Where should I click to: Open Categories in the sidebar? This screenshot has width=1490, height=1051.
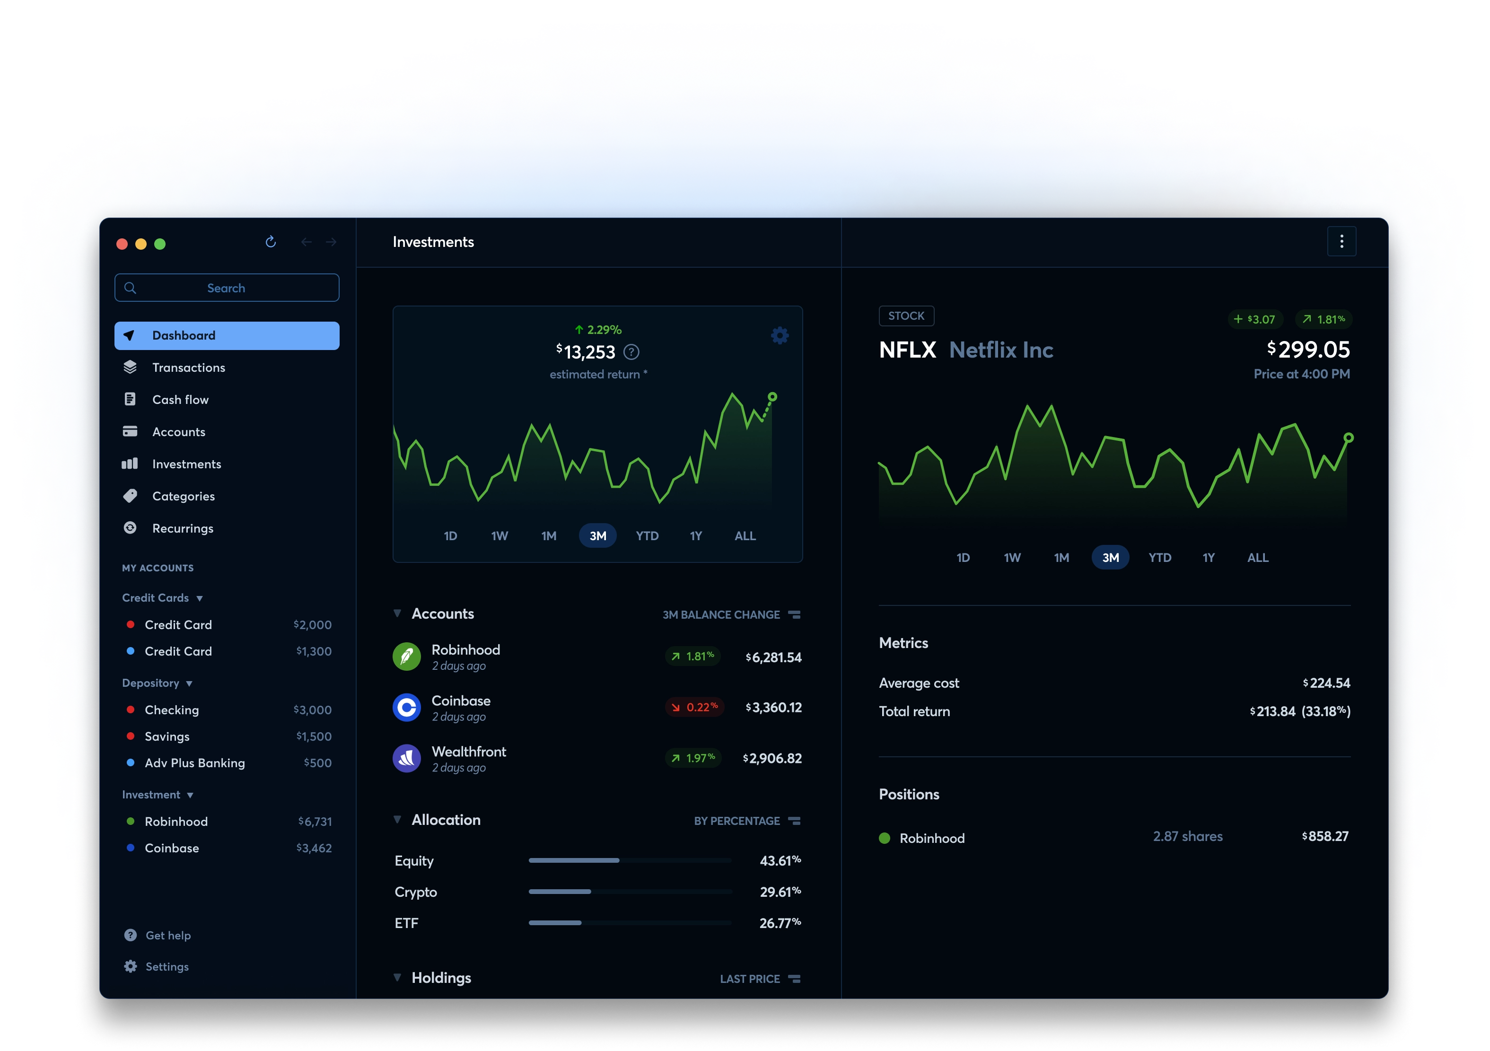click(227, 496)
